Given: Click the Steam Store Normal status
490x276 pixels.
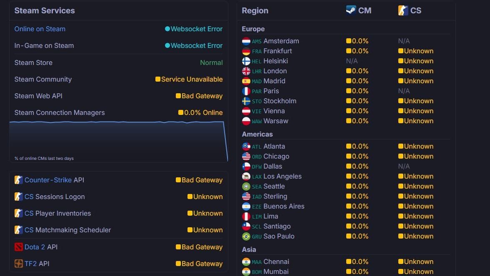Looking at the screenshot, I should tap(211, 63).
